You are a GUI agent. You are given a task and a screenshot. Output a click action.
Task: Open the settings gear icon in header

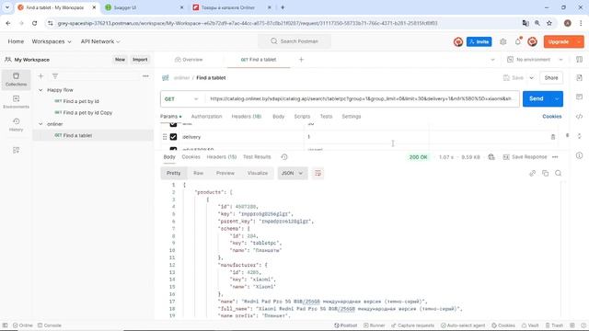coord(503,41)
